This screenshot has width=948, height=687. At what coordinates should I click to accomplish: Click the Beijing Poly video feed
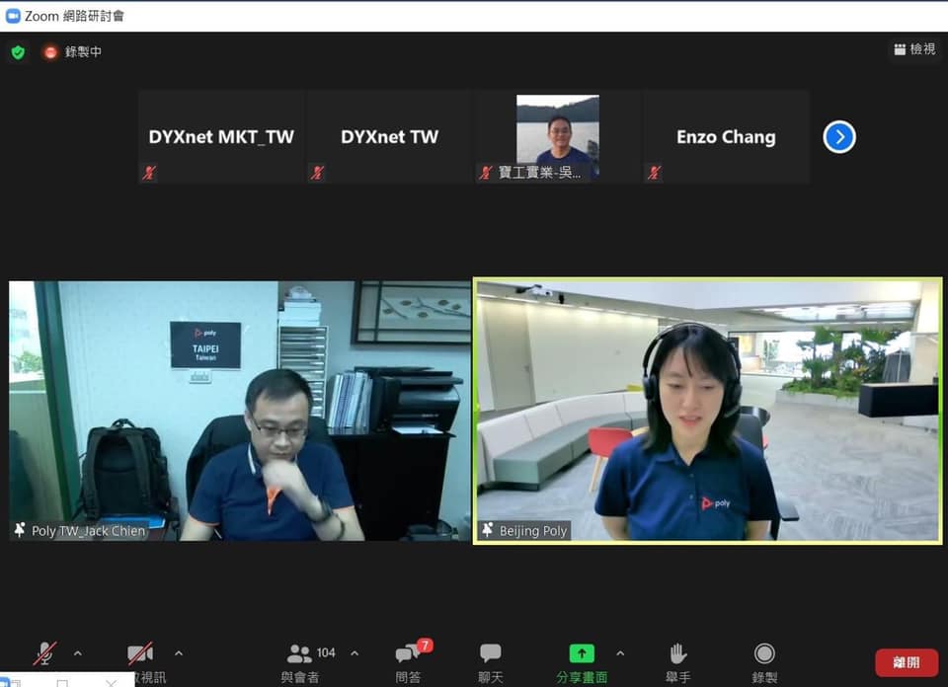point(707,411)
